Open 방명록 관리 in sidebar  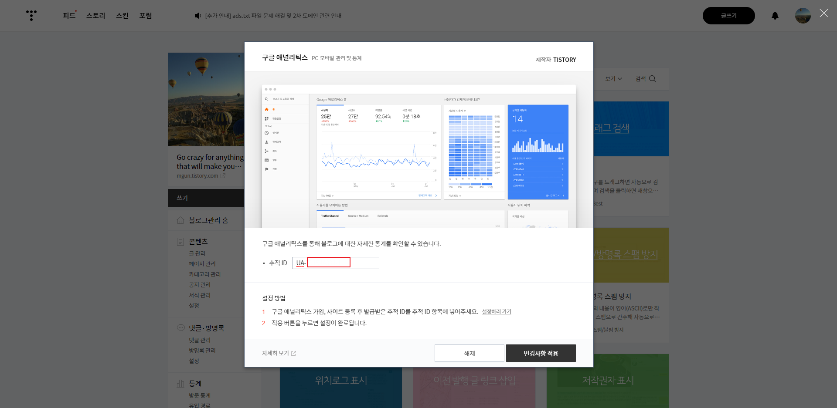click(x=202, y=351)
